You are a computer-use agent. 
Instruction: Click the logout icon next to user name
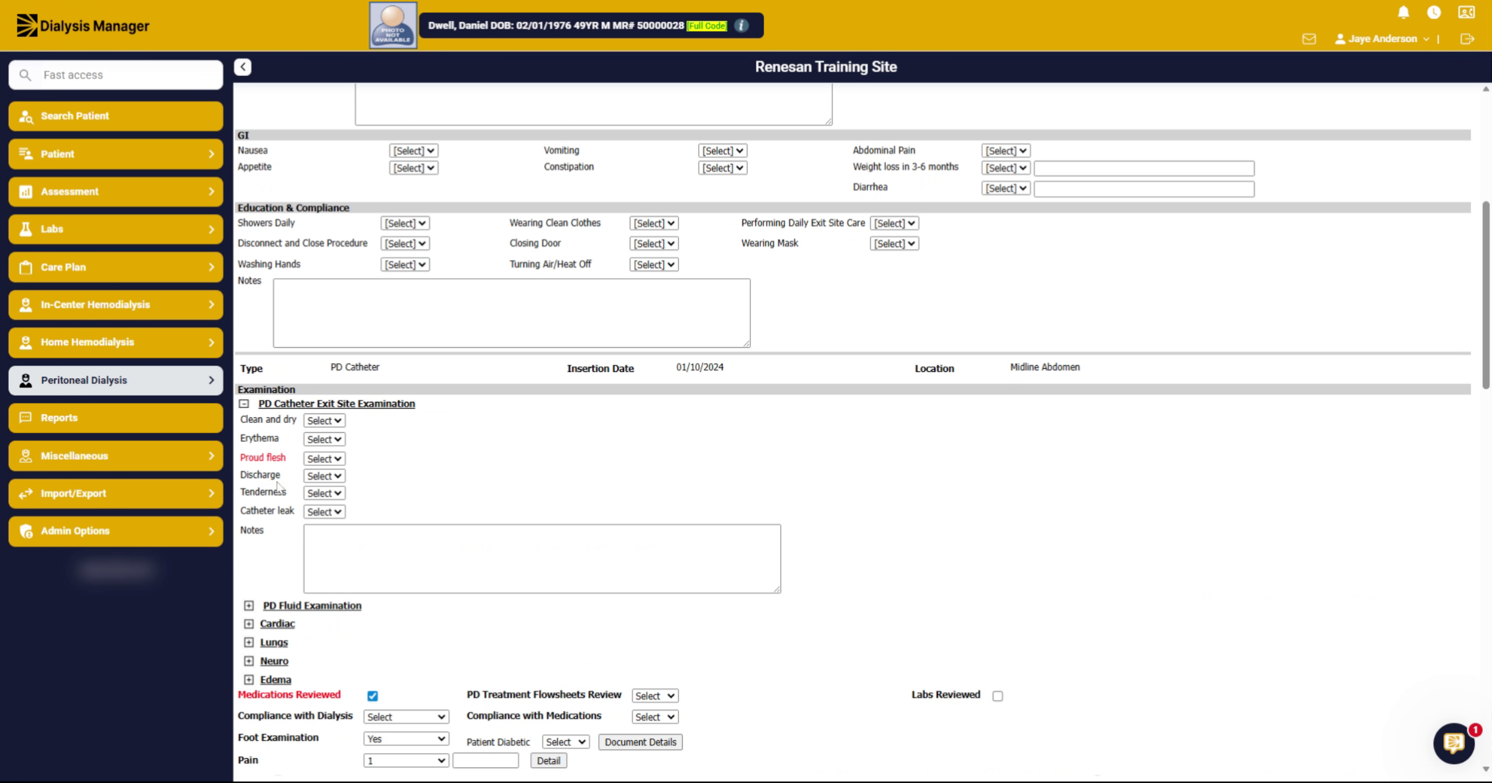1467,39
